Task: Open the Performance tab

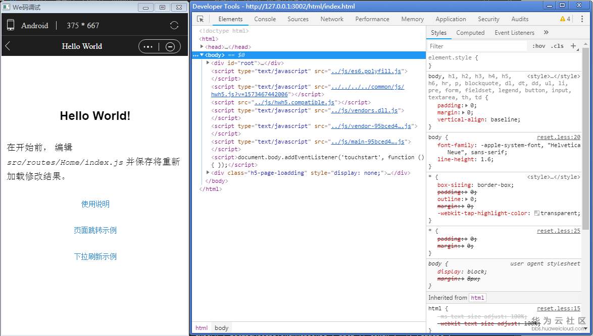Action: point(372,19)
